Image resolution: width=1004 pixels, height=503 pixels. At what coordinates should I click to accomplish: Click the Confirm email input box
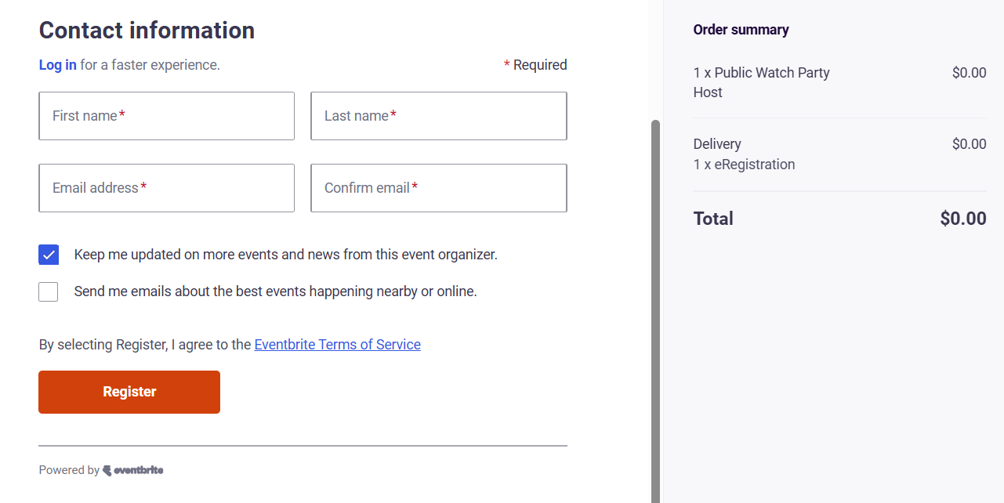coord(438,188)
